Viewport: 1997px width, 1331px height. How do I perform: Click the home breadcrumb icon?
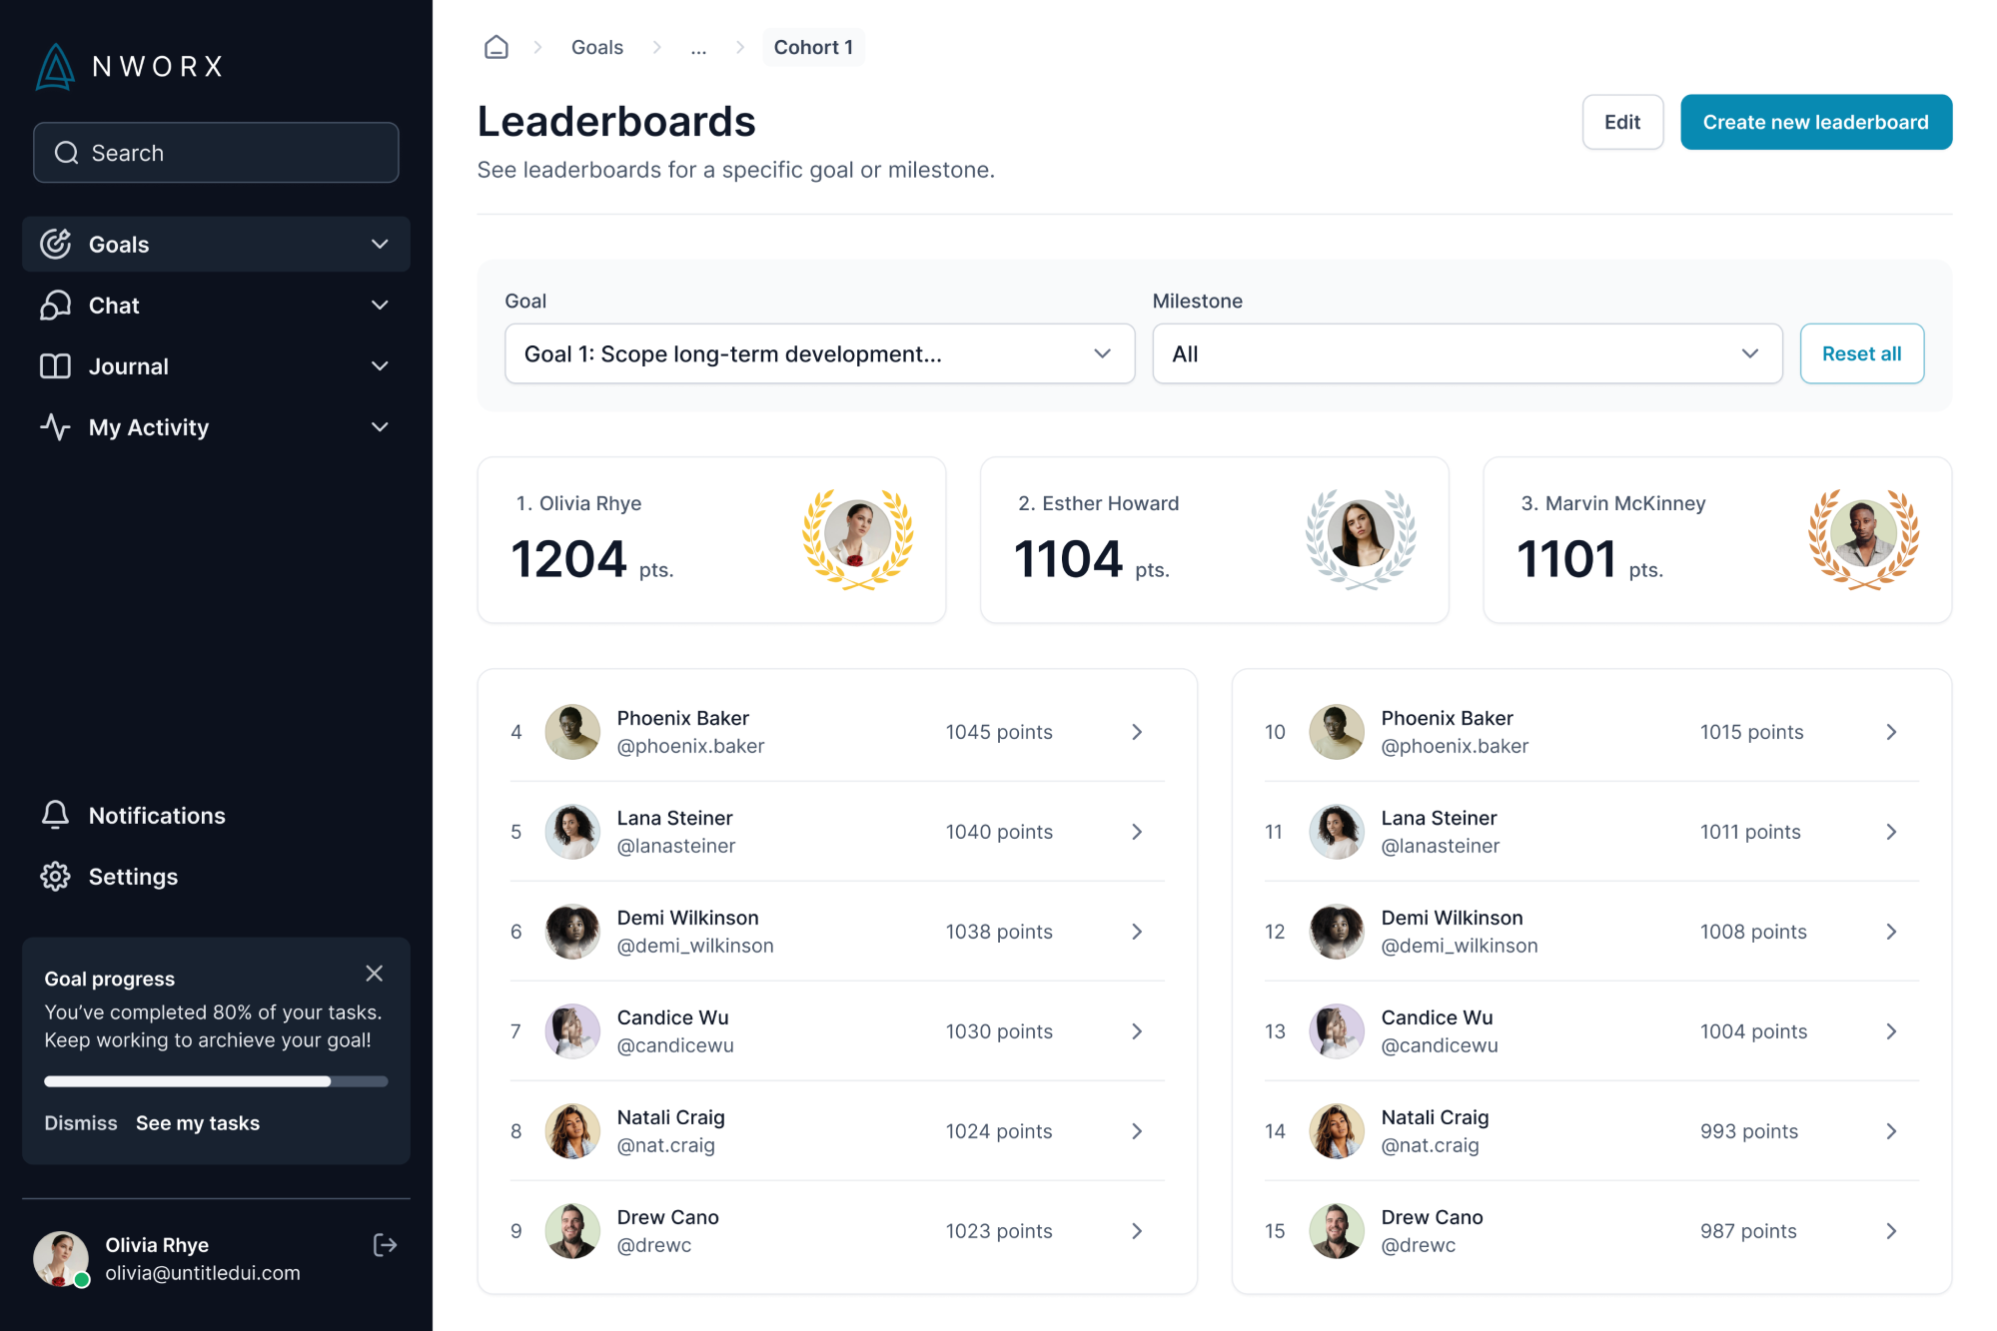pyautogui.click(x=496, y=46)
